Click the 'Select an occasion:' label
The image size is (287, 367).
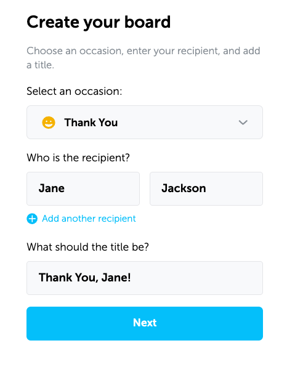point(74,91)
